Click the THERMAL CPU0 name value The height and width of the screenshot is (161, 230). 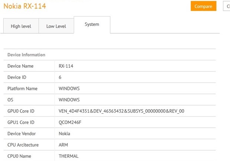point(69,156)
